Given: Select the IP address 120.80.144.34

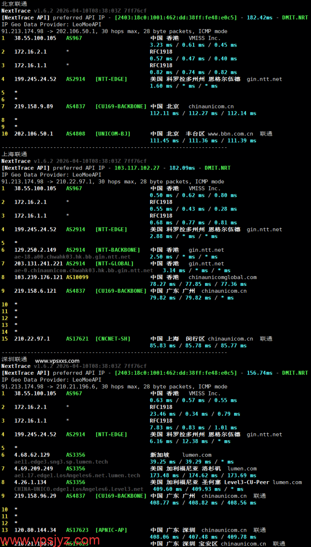Looking at the screenshot, I should (x=35, y=530).
